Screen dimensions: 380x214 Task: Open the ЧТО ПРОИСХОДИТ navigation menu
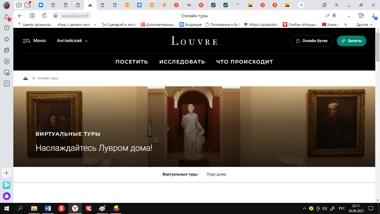tap(245, 62)
